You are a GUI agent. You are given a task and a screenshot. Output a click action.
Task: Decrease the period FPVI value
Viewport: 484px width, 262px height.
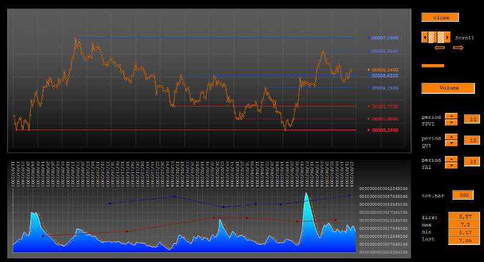click(x=451, y=122)
